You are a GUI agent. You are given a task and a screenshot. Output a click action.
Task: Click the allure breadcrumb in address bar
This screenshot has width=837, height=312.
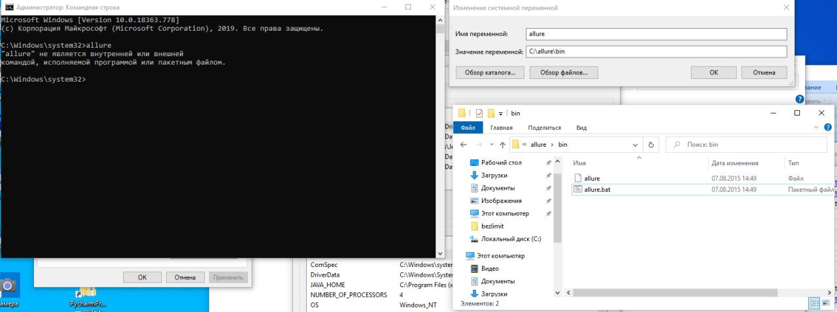(538, 145)
